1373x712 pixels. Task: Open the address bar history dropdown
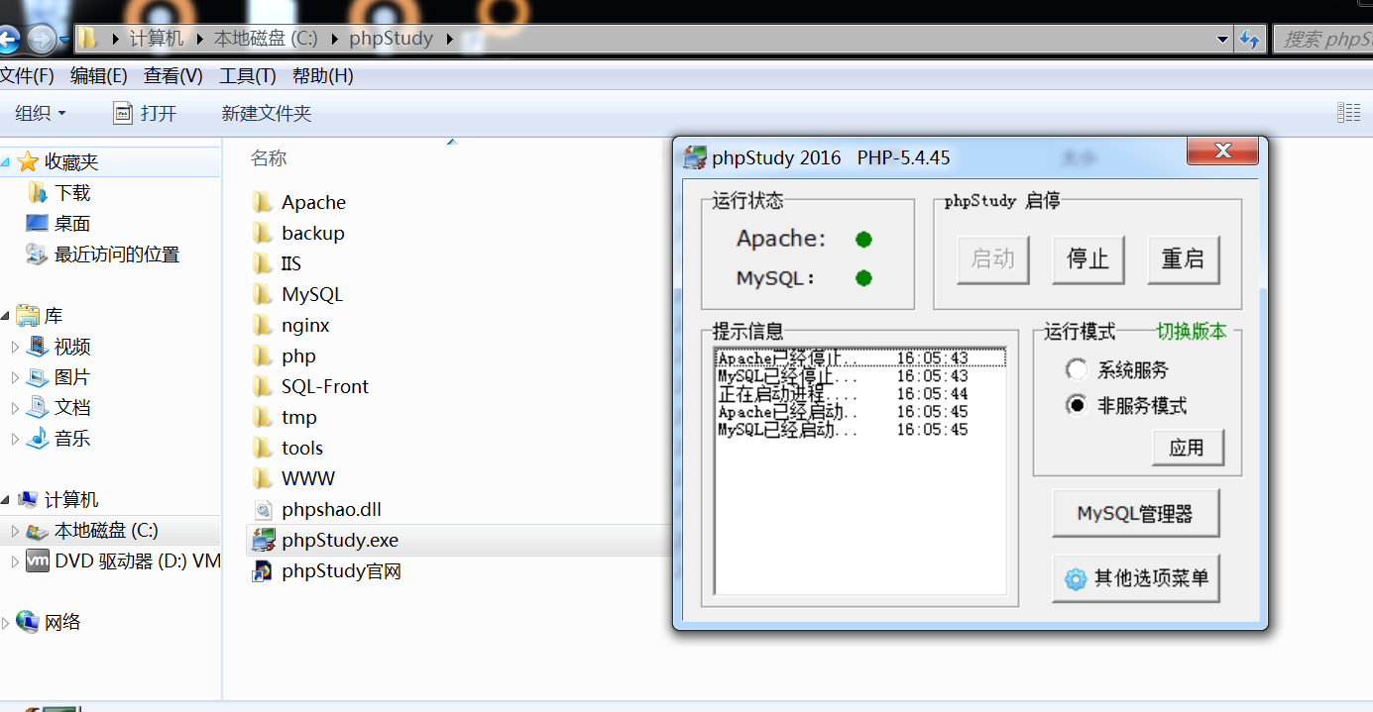tap(1222, 40)
